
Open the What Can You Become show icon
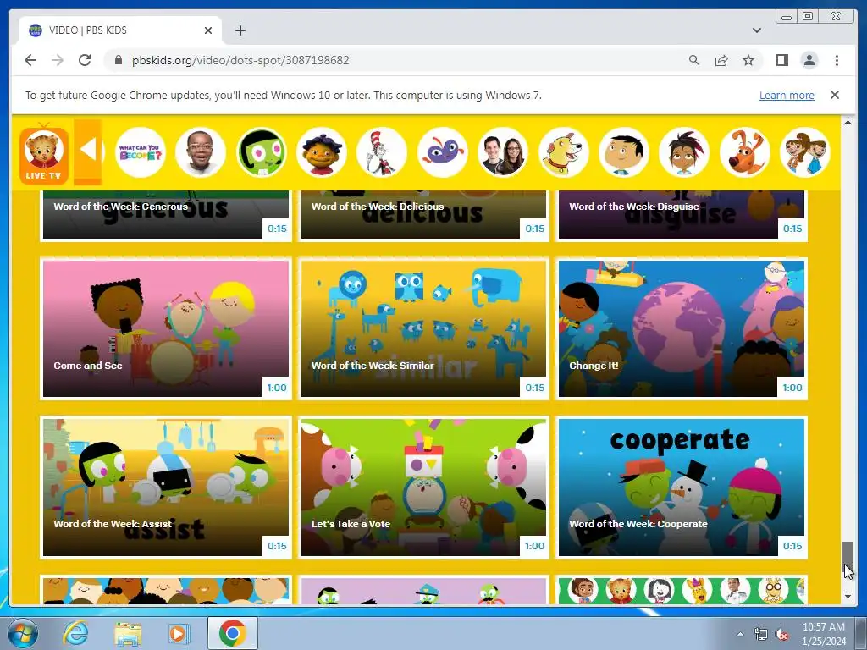141,152
